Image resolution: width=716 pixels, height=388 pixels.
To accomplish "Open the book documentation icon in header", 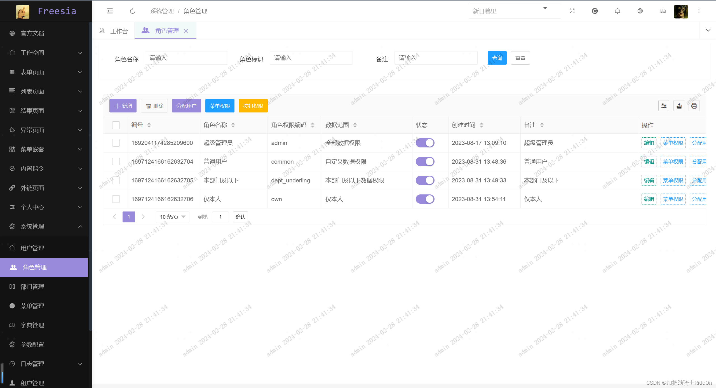I will (x=663, y=11).
